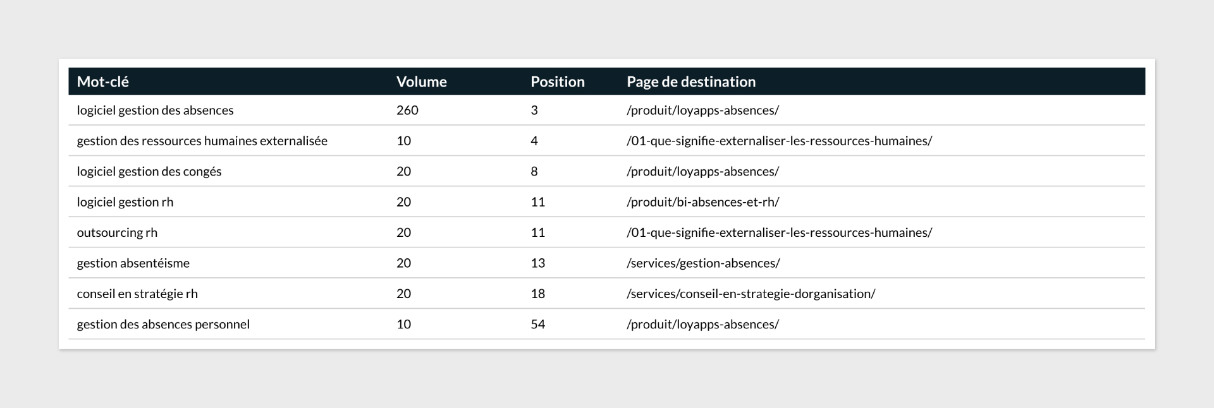The width and height of the screenshot is (1214, 408).
Task: Select 'conseil en stratégie rh' keyword
Action: click(137, 294)
